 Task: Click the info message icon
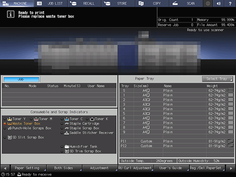point(10,14)
